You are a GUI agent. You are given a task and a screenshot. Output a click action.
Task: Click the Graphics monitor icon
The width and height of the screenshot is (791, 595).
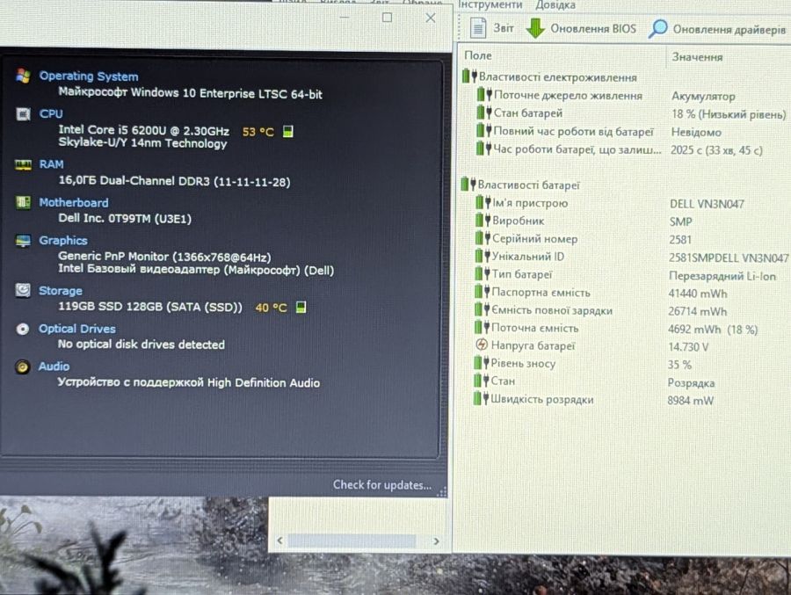click(x=23, y=241)
